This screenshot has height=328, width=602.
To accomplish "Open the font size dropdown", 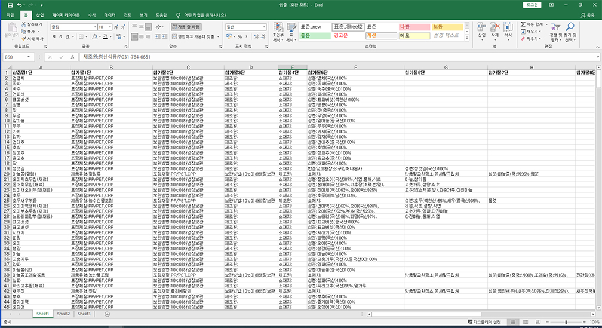I will 110,27.
